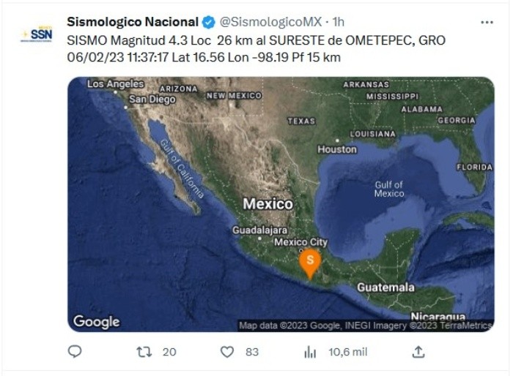Screen dimensions: 513x376
Task: Click the 20 retweets count
Action: click(169, 352)
